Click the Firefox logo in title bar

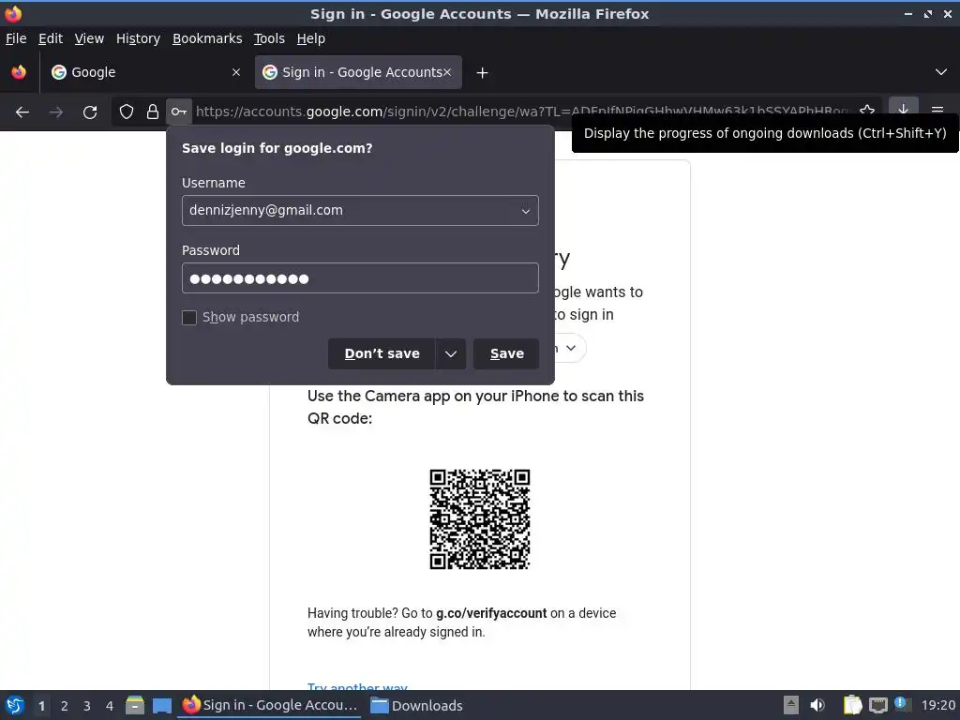(13, 13)
